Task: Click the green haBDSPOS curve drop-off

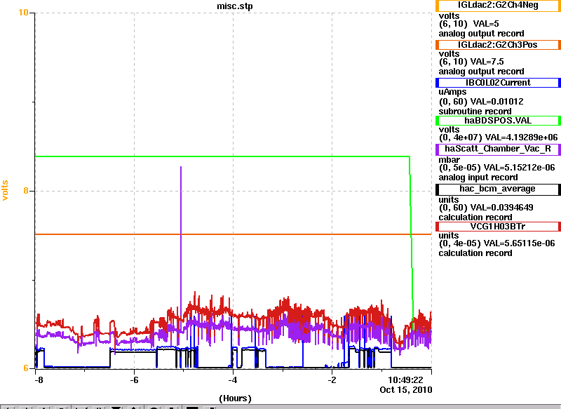Action: pyautogui.click(x=411, y=236)
